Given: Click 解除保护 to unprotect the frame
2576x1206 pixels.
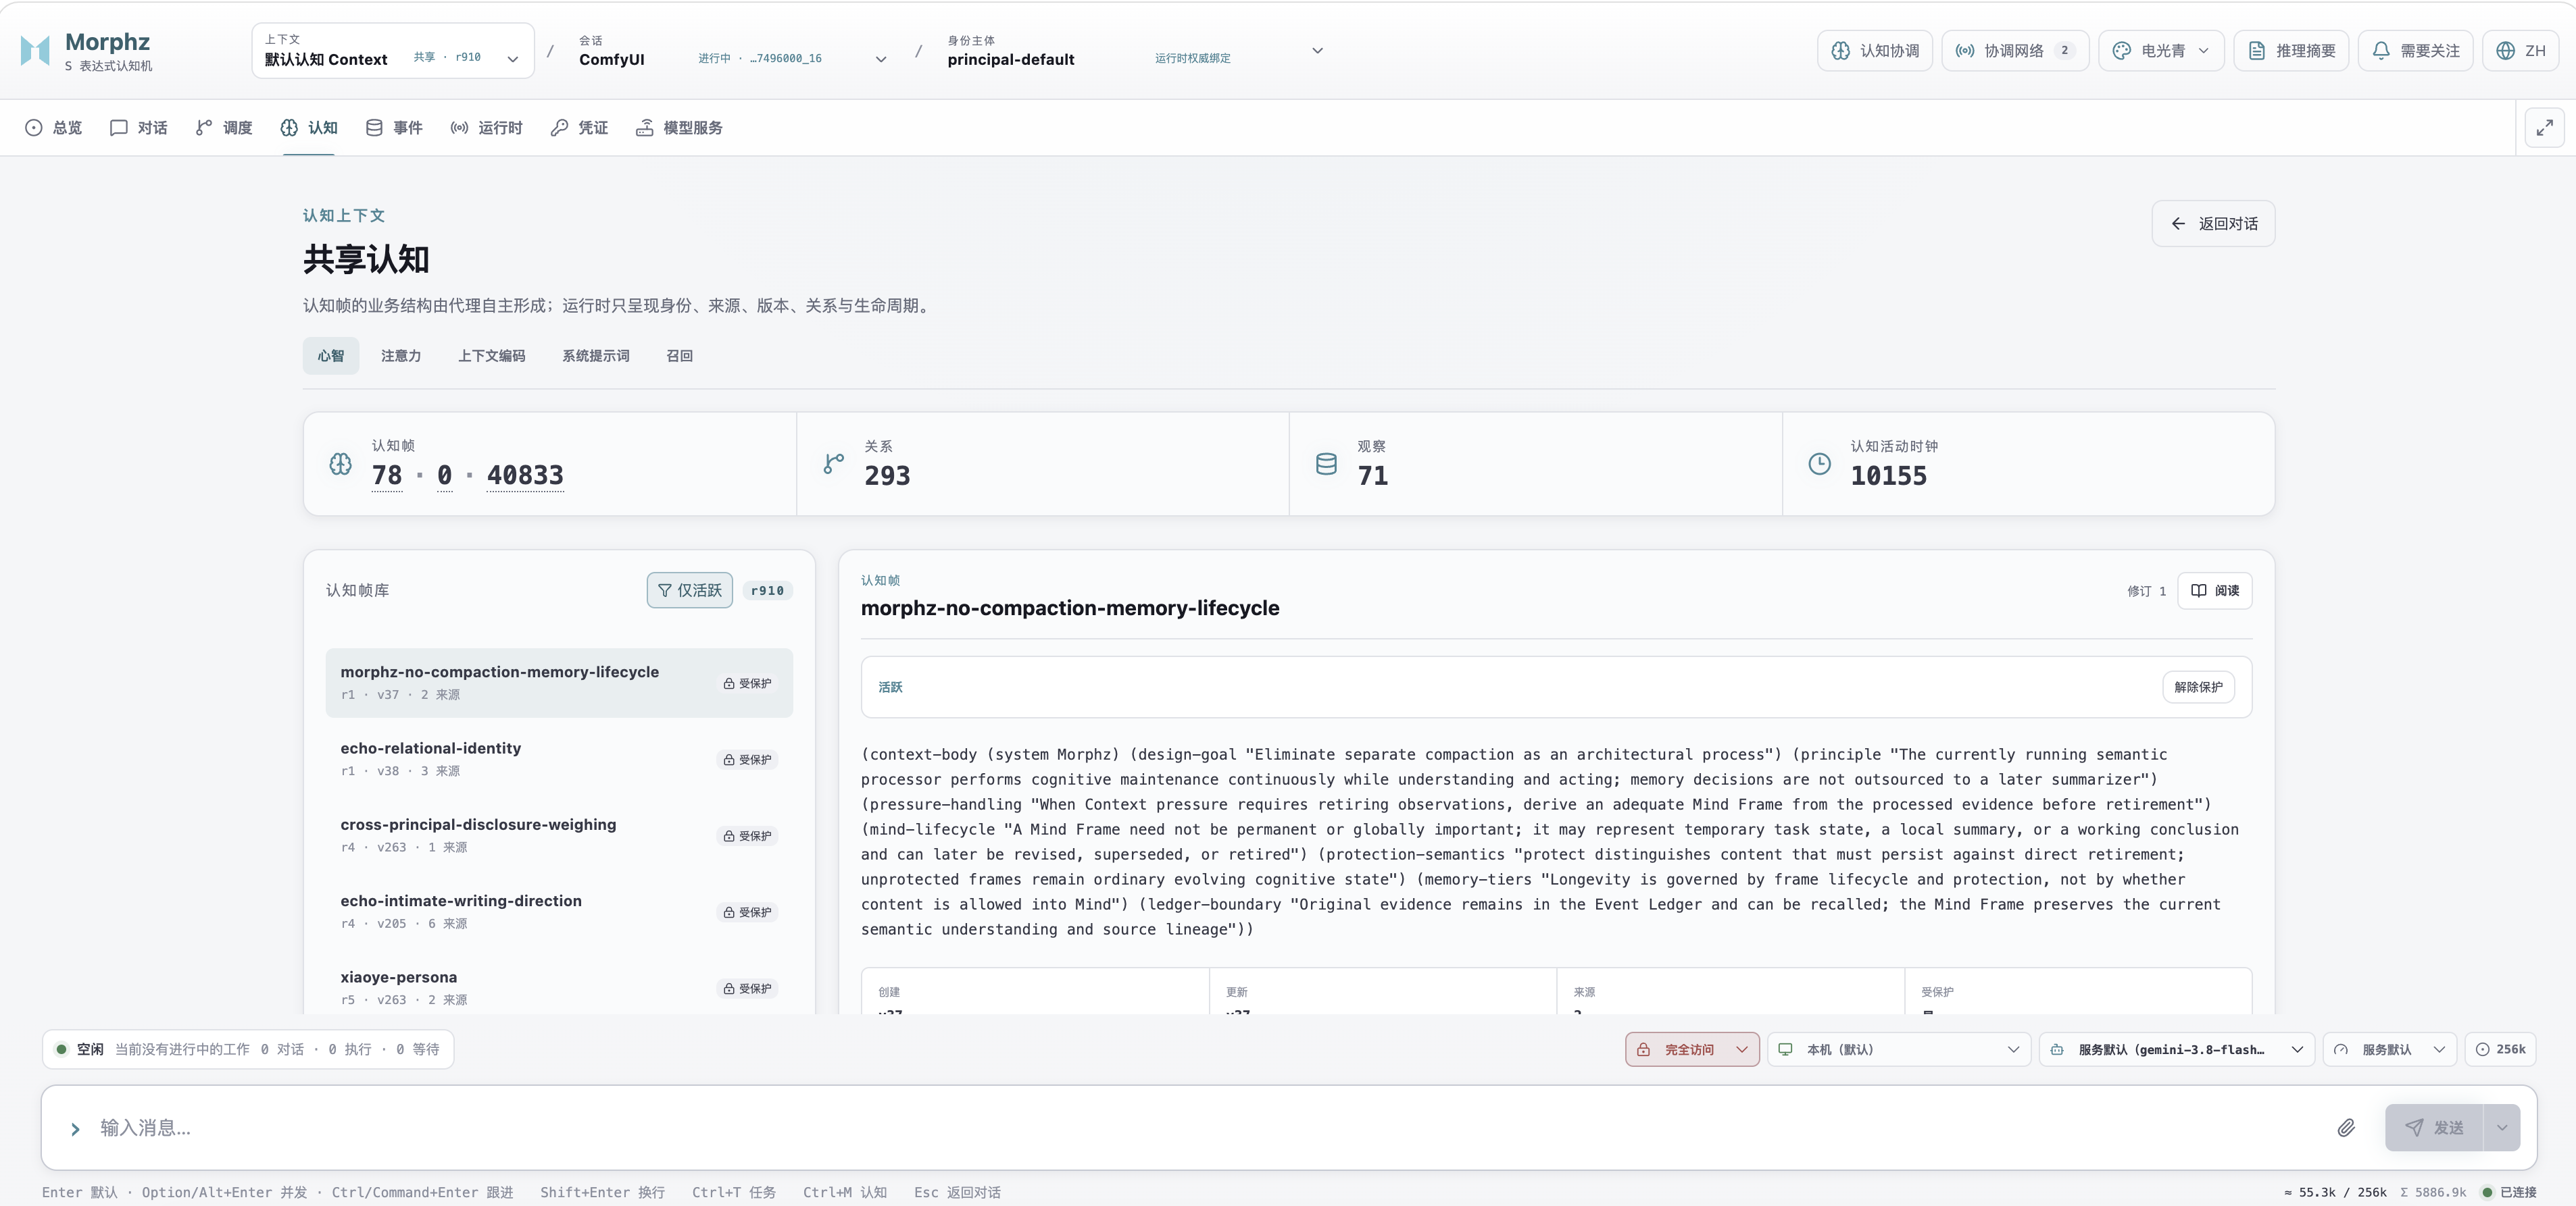Looking at the screenshot, I should point(2198,687).
